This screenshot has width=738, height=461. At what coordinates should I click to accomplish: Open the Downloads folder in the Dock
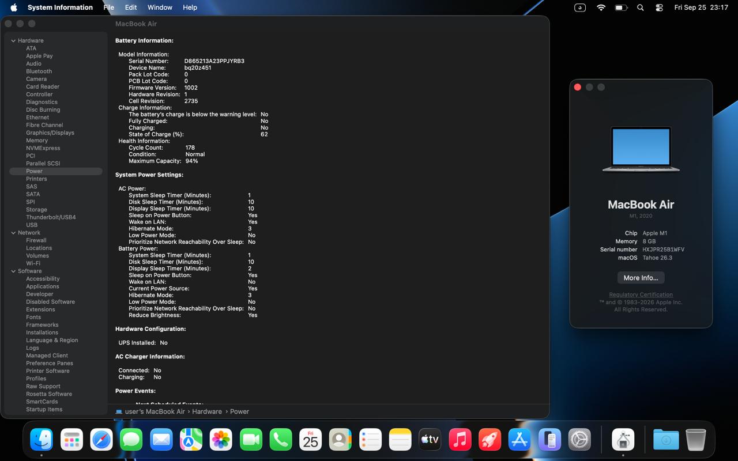point(666,440)
